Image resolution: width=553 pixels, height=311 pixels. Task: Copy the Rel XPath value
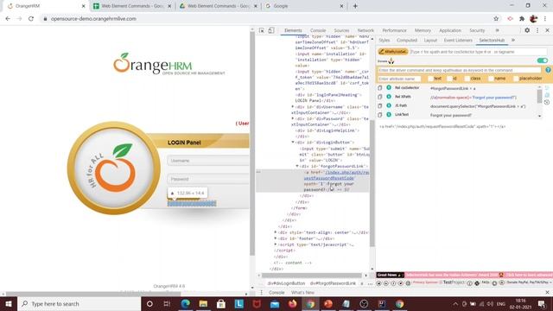[380, 97]
